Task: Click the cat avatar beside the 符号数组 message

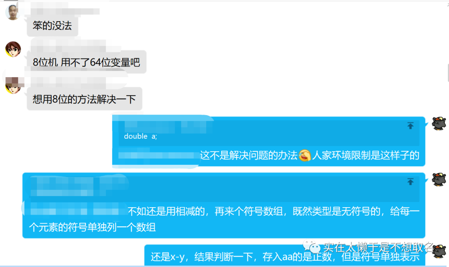Action: 439,180
